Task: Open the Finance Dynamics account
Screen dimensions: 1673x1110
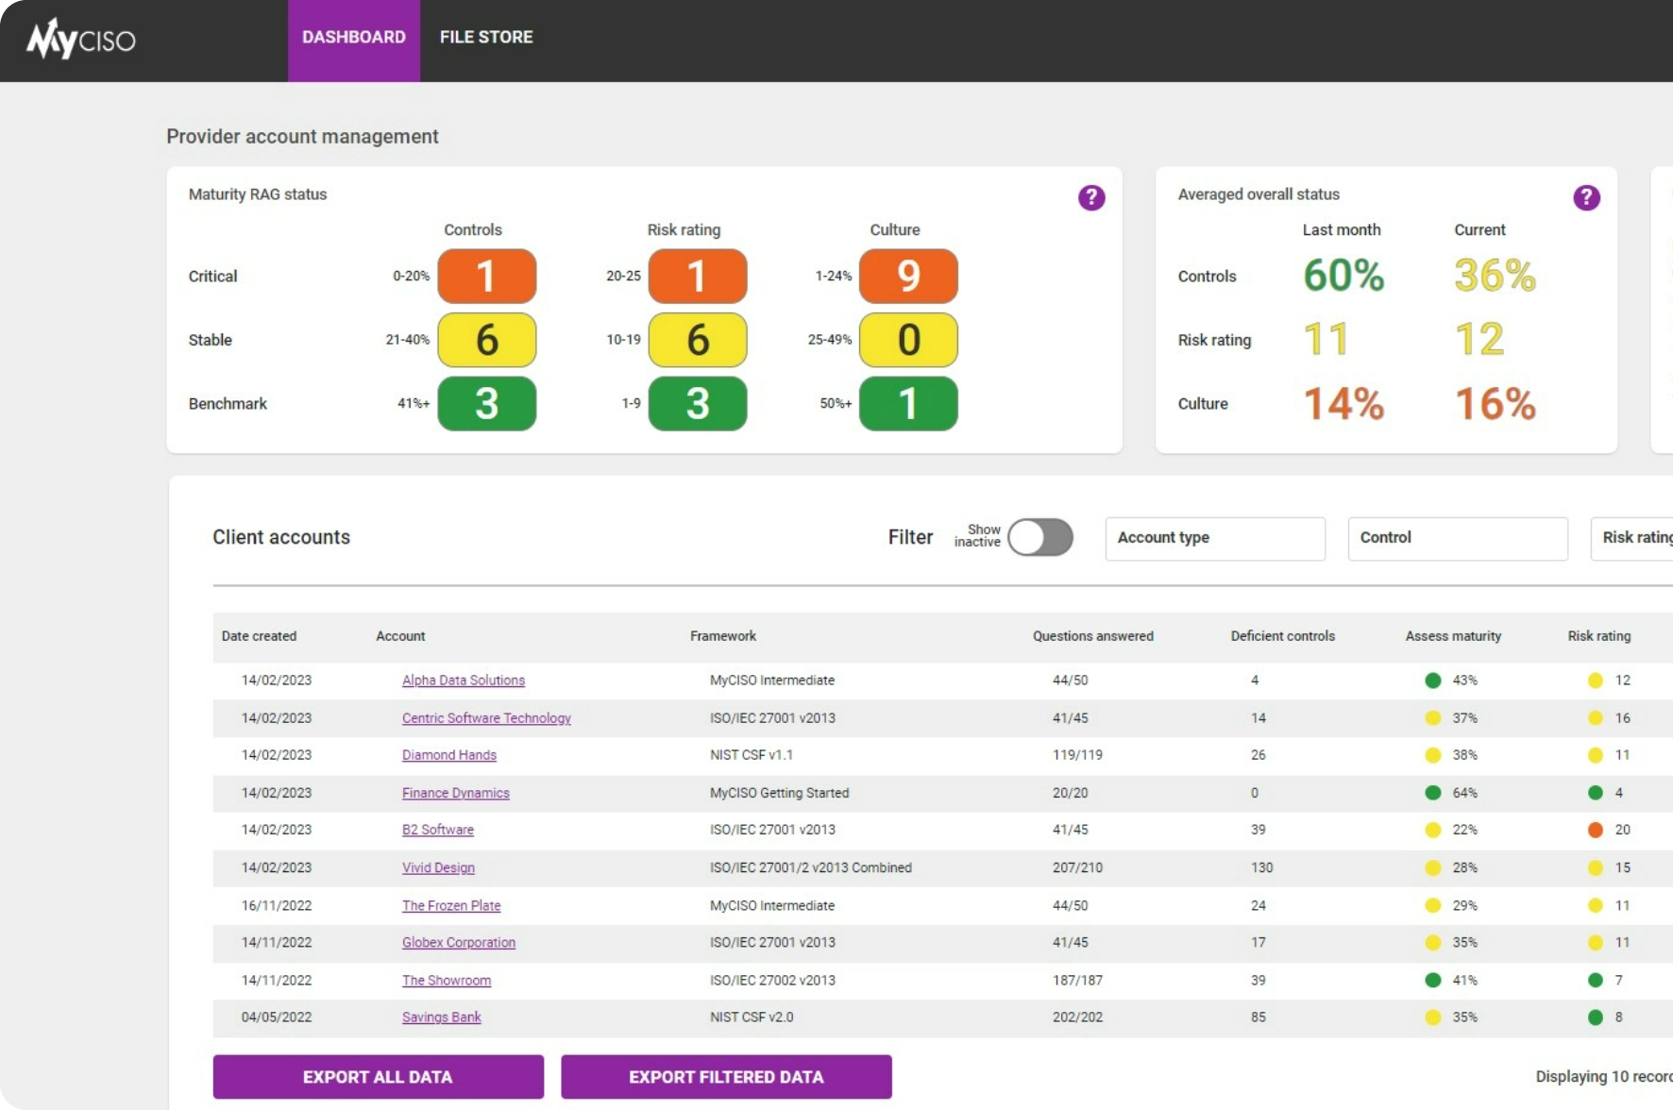Action: click(x=456, y=793)
